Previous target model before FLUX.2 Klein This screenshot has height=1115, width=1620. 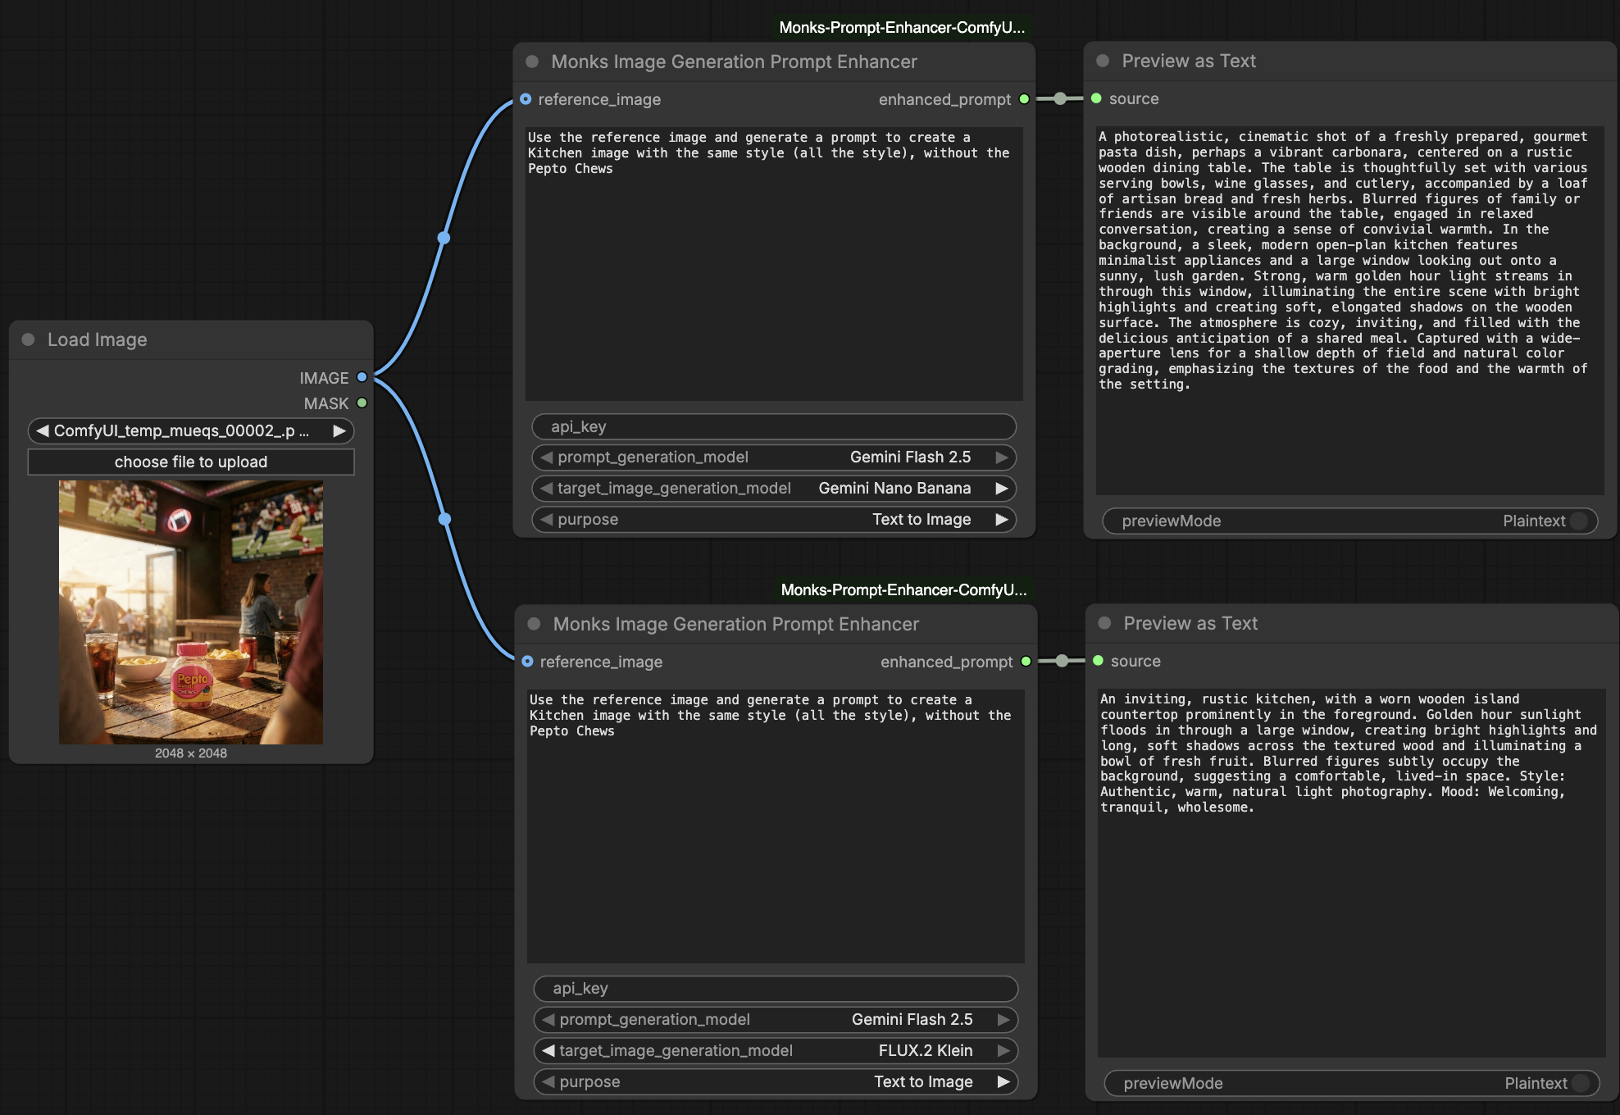click(548, 1051)
